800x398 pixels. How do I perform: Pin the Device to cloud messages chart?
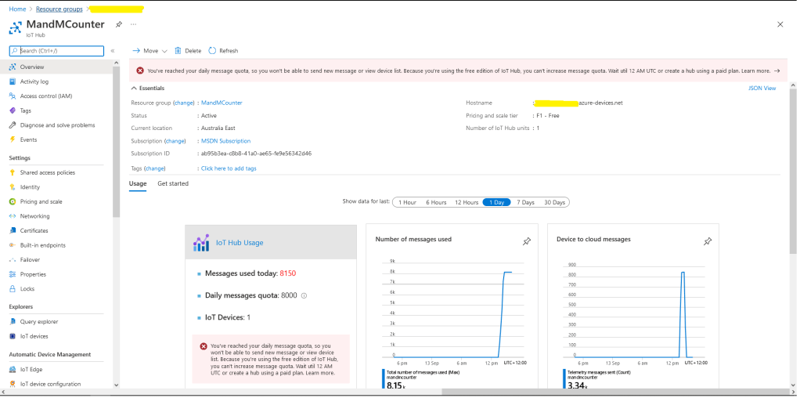tap(708, 242)
